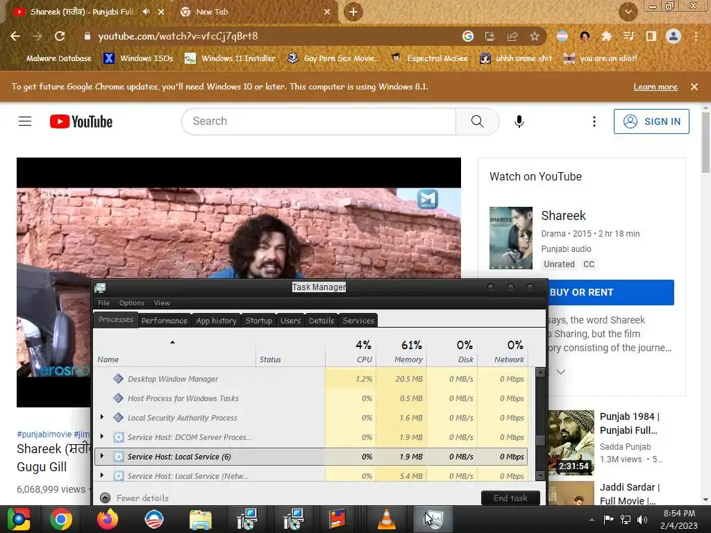The width and height of the screenshot is (711, 533).
Task: Click the SIGN IN button on YouTube
Action: (x=651, y=121)
